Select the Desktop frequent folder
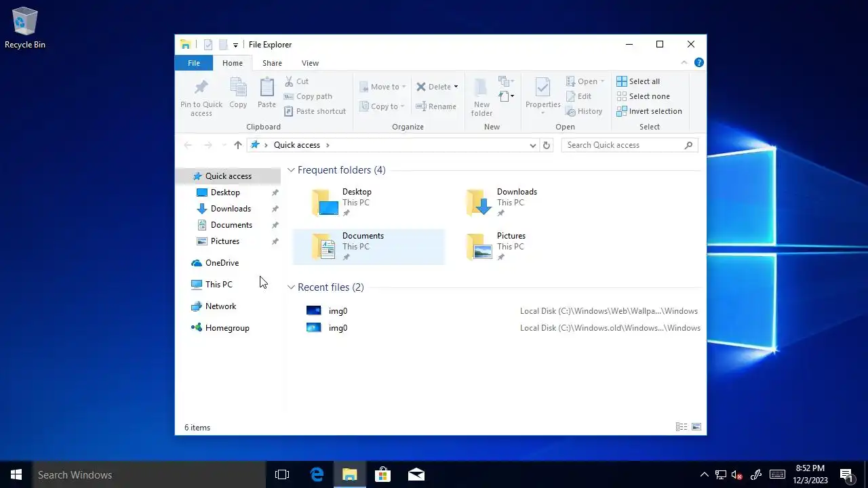 [368, 202]
